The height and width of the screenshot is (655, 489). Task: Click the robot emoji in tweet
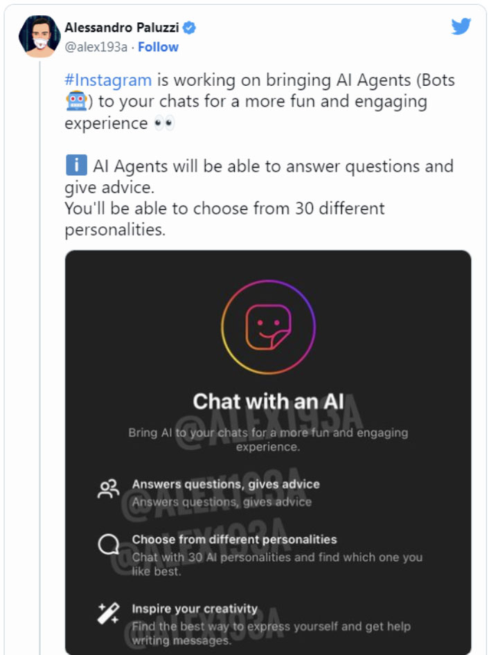(x=76, y=101)
